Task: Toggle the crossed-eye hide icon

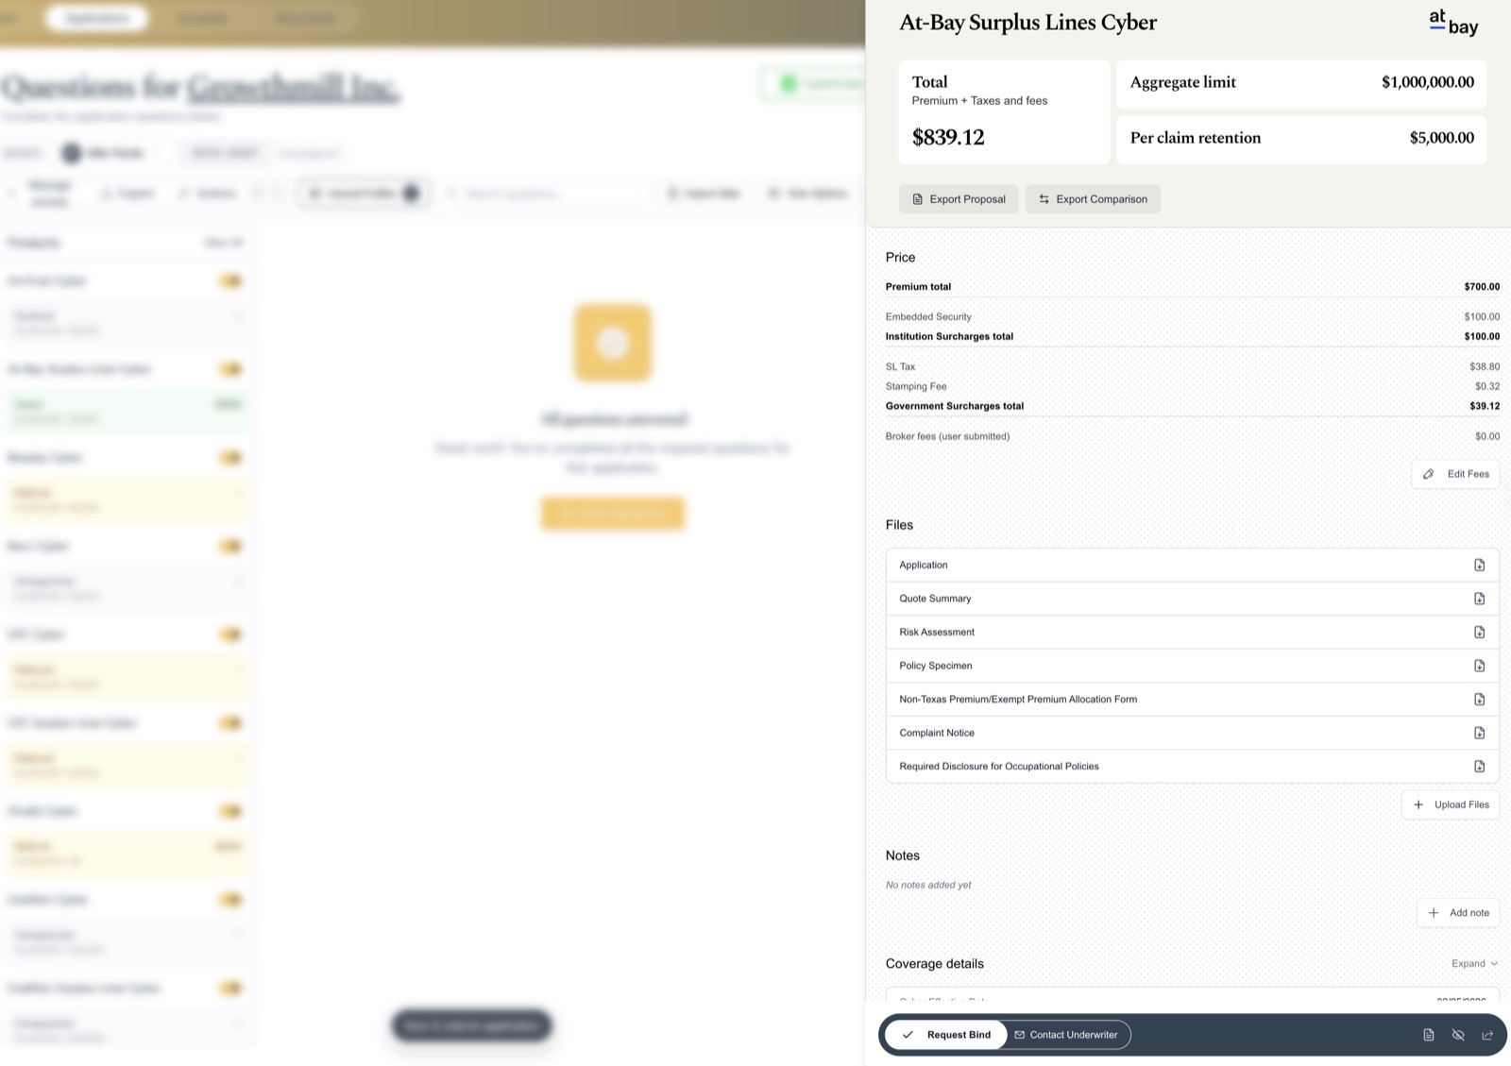Action: tap(1458, 1035)
